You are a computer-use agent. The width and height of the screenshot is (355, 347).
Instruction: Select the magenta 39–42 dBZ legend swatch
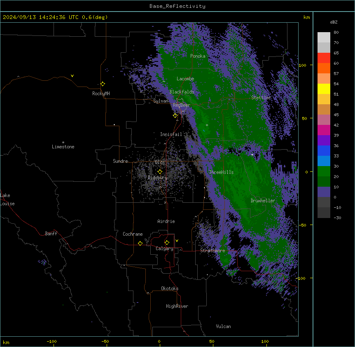[324, 130]
